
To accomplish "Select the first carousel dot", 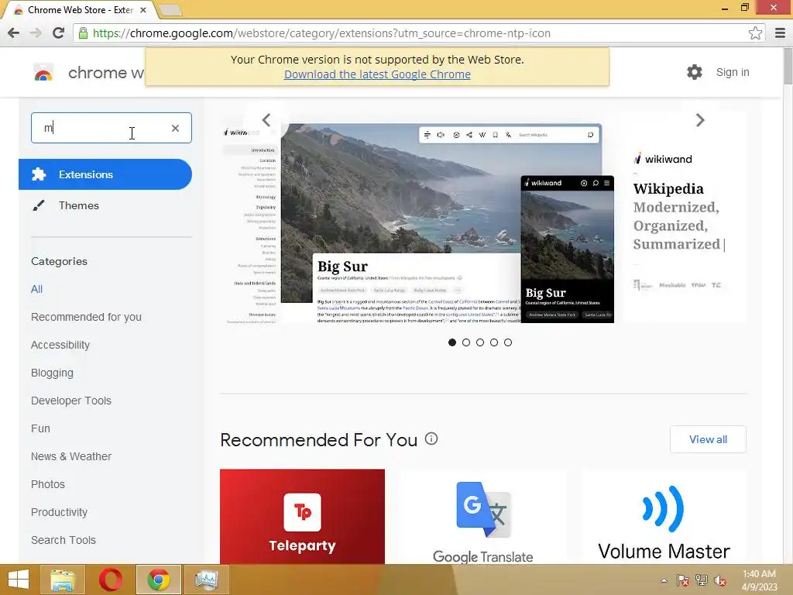I will [x=452, y=342].
